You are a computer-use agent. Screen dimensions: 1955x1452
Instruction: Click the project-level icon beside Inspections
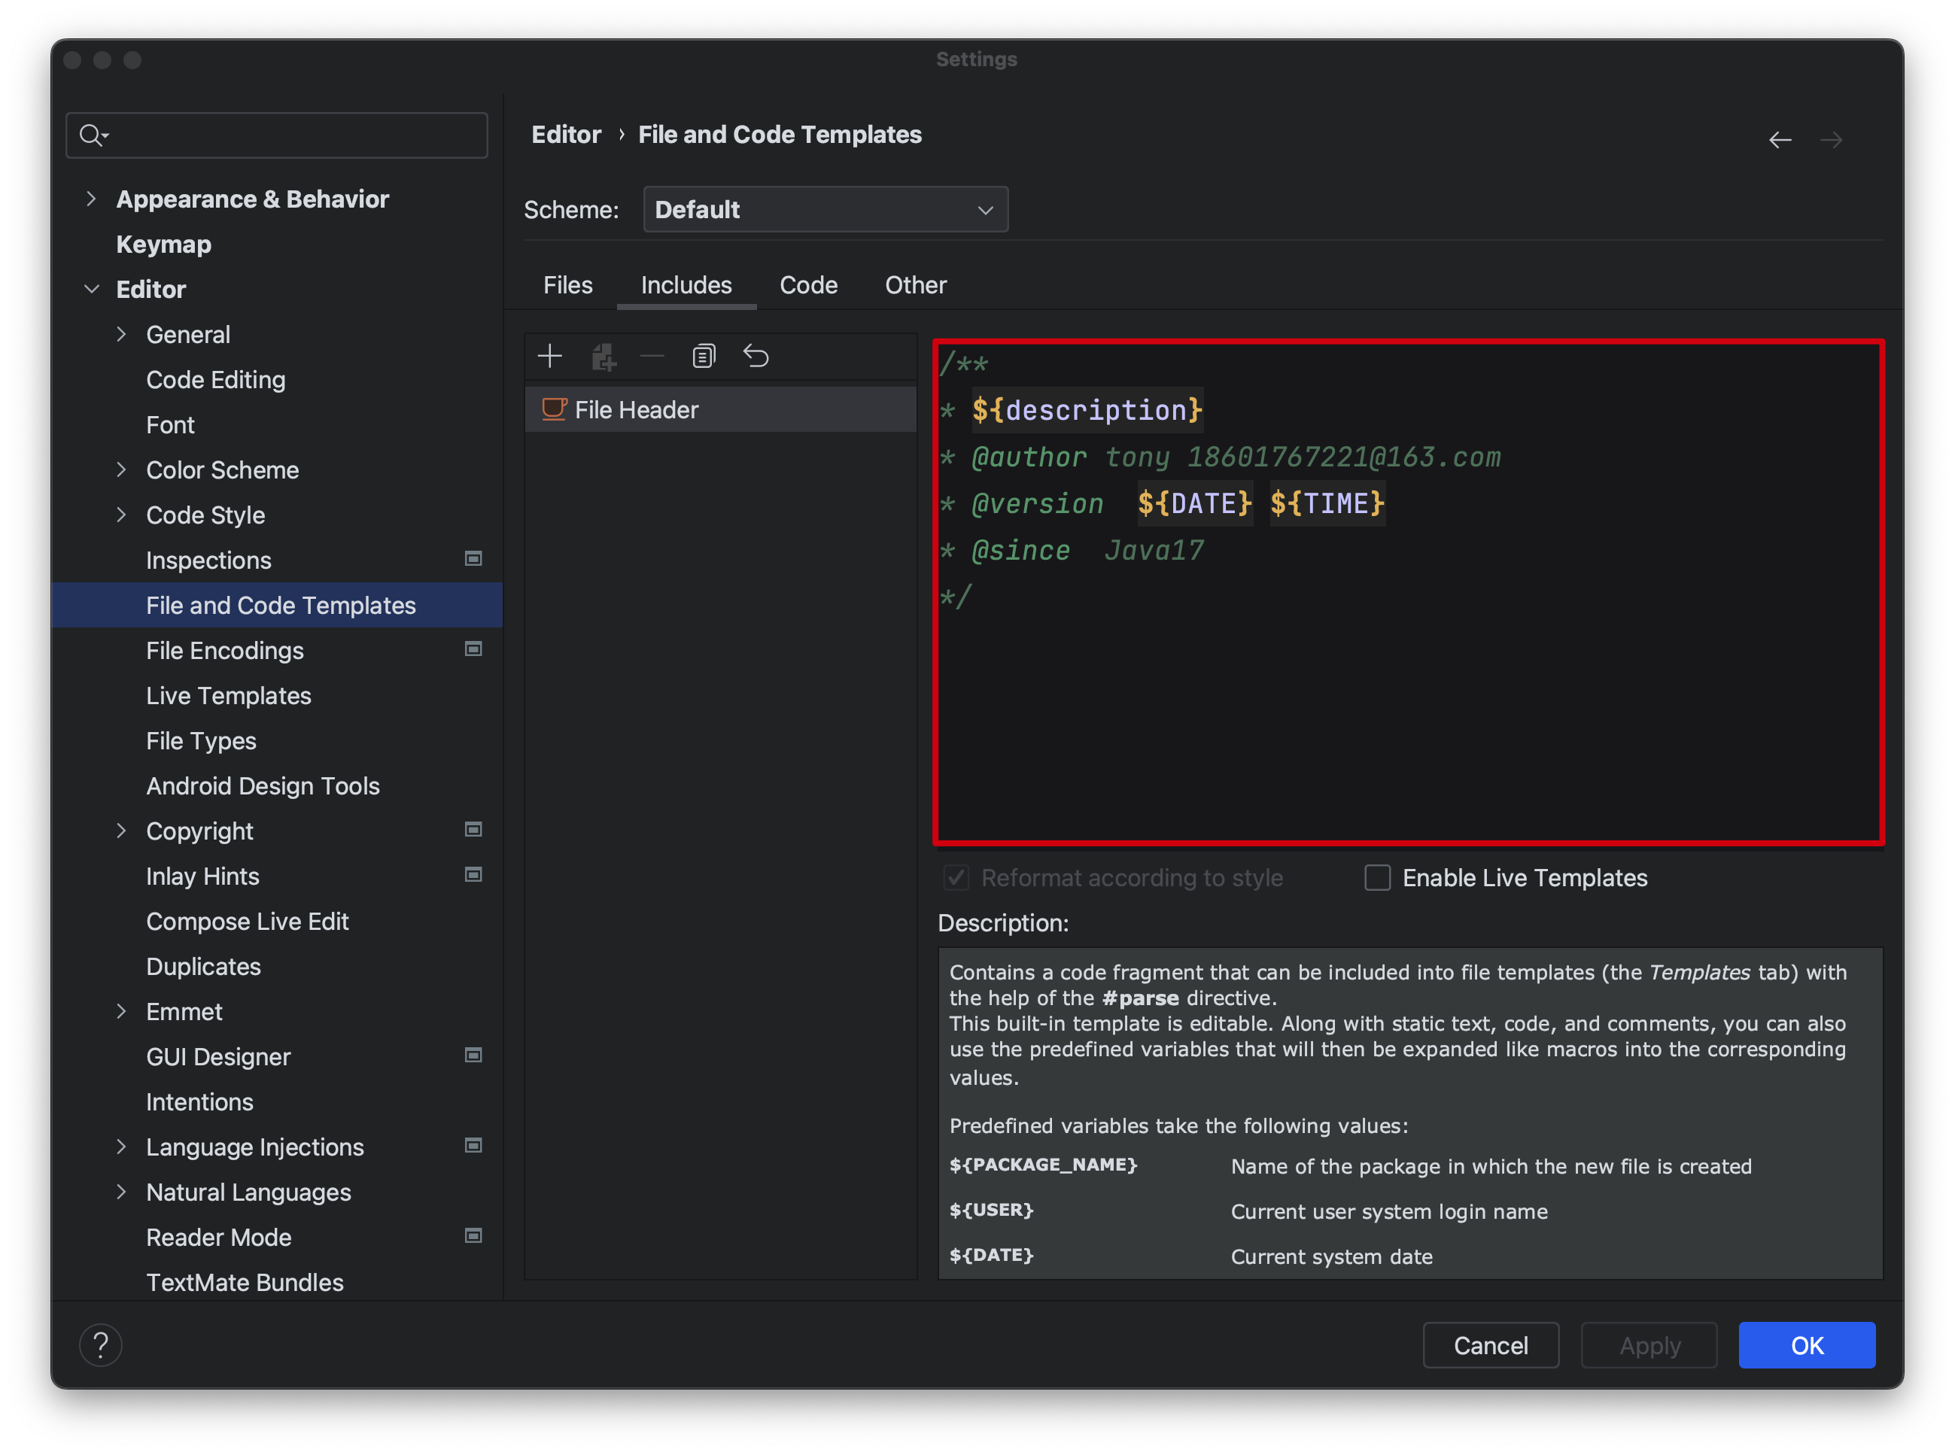(x=473, y=559)
